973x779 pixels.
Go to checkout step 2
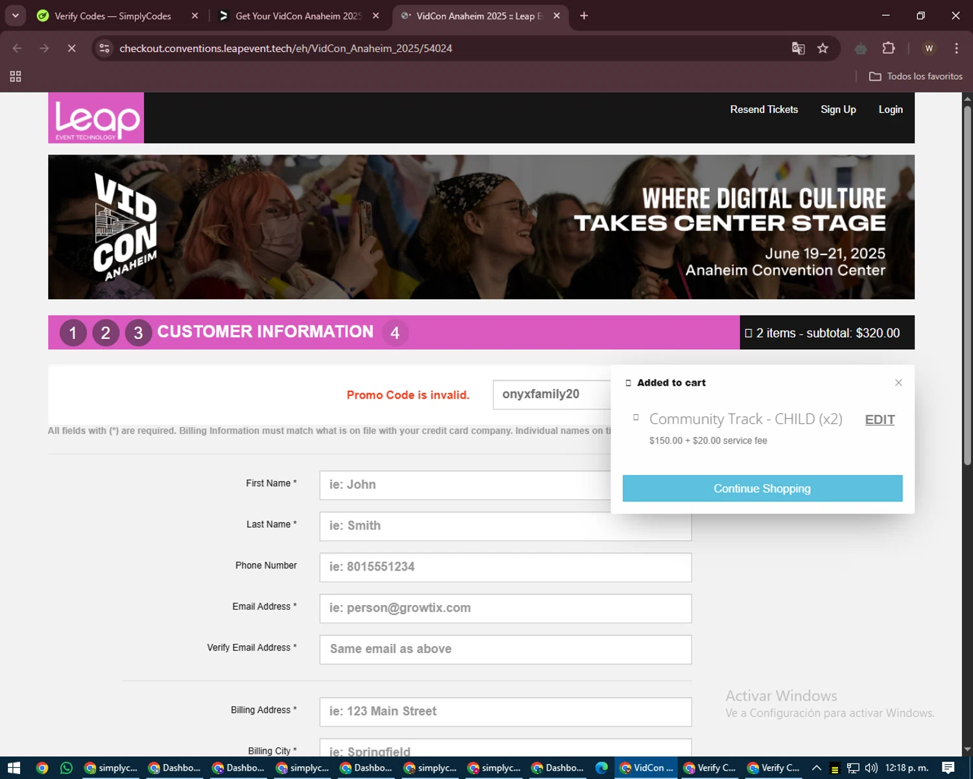point(106,333)
